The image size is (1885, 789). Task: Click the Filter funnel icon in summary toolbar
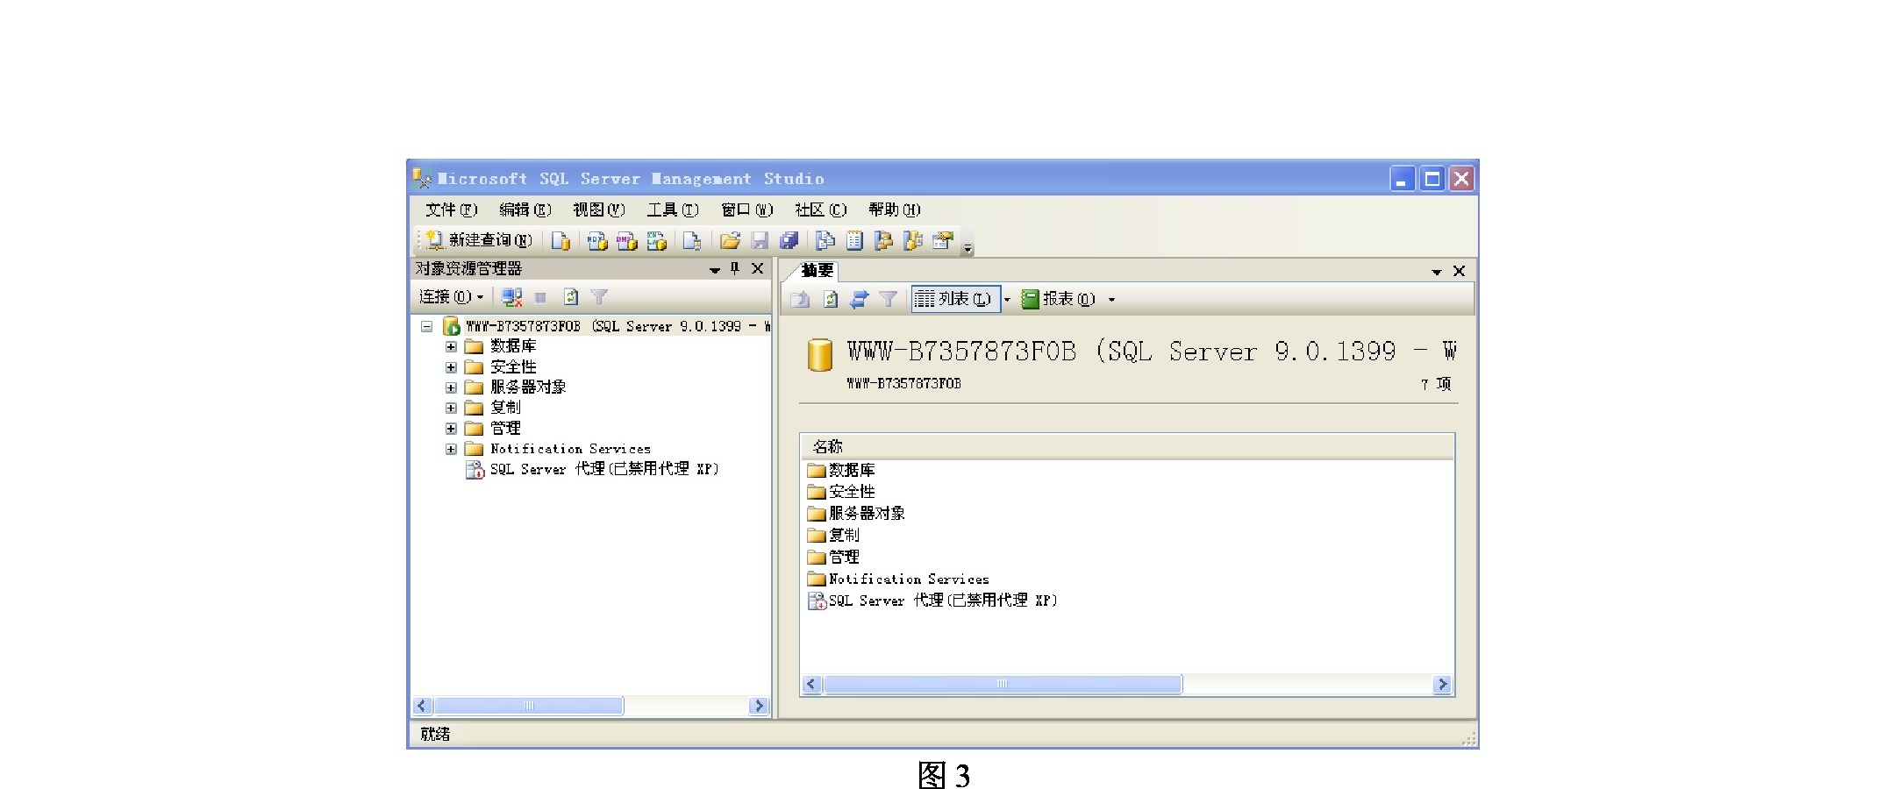coord(888,300)
